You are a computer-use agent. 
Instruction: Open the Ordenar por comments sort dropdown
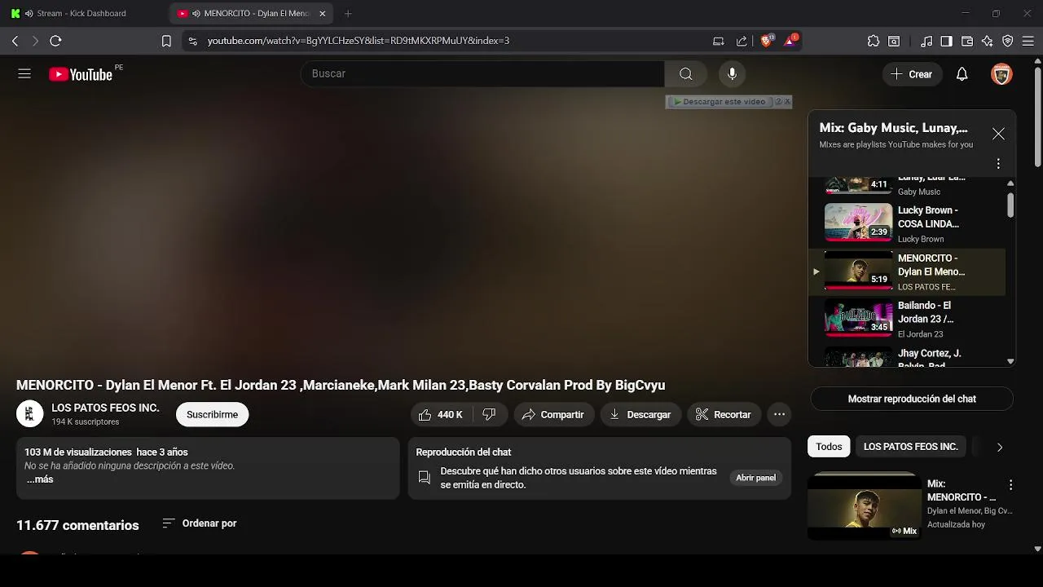pos(200,523)
